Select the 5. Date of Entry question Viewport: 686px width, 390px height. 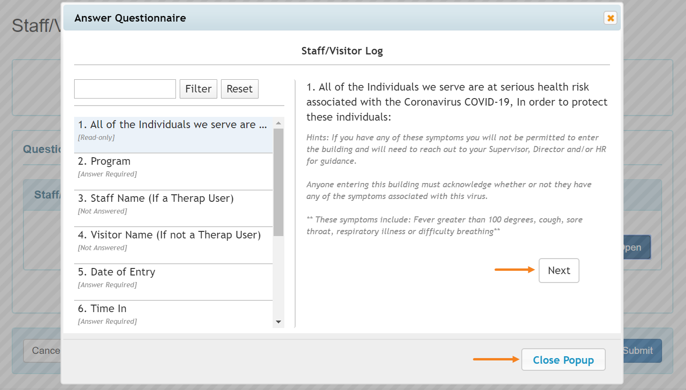tap(173, 277)
